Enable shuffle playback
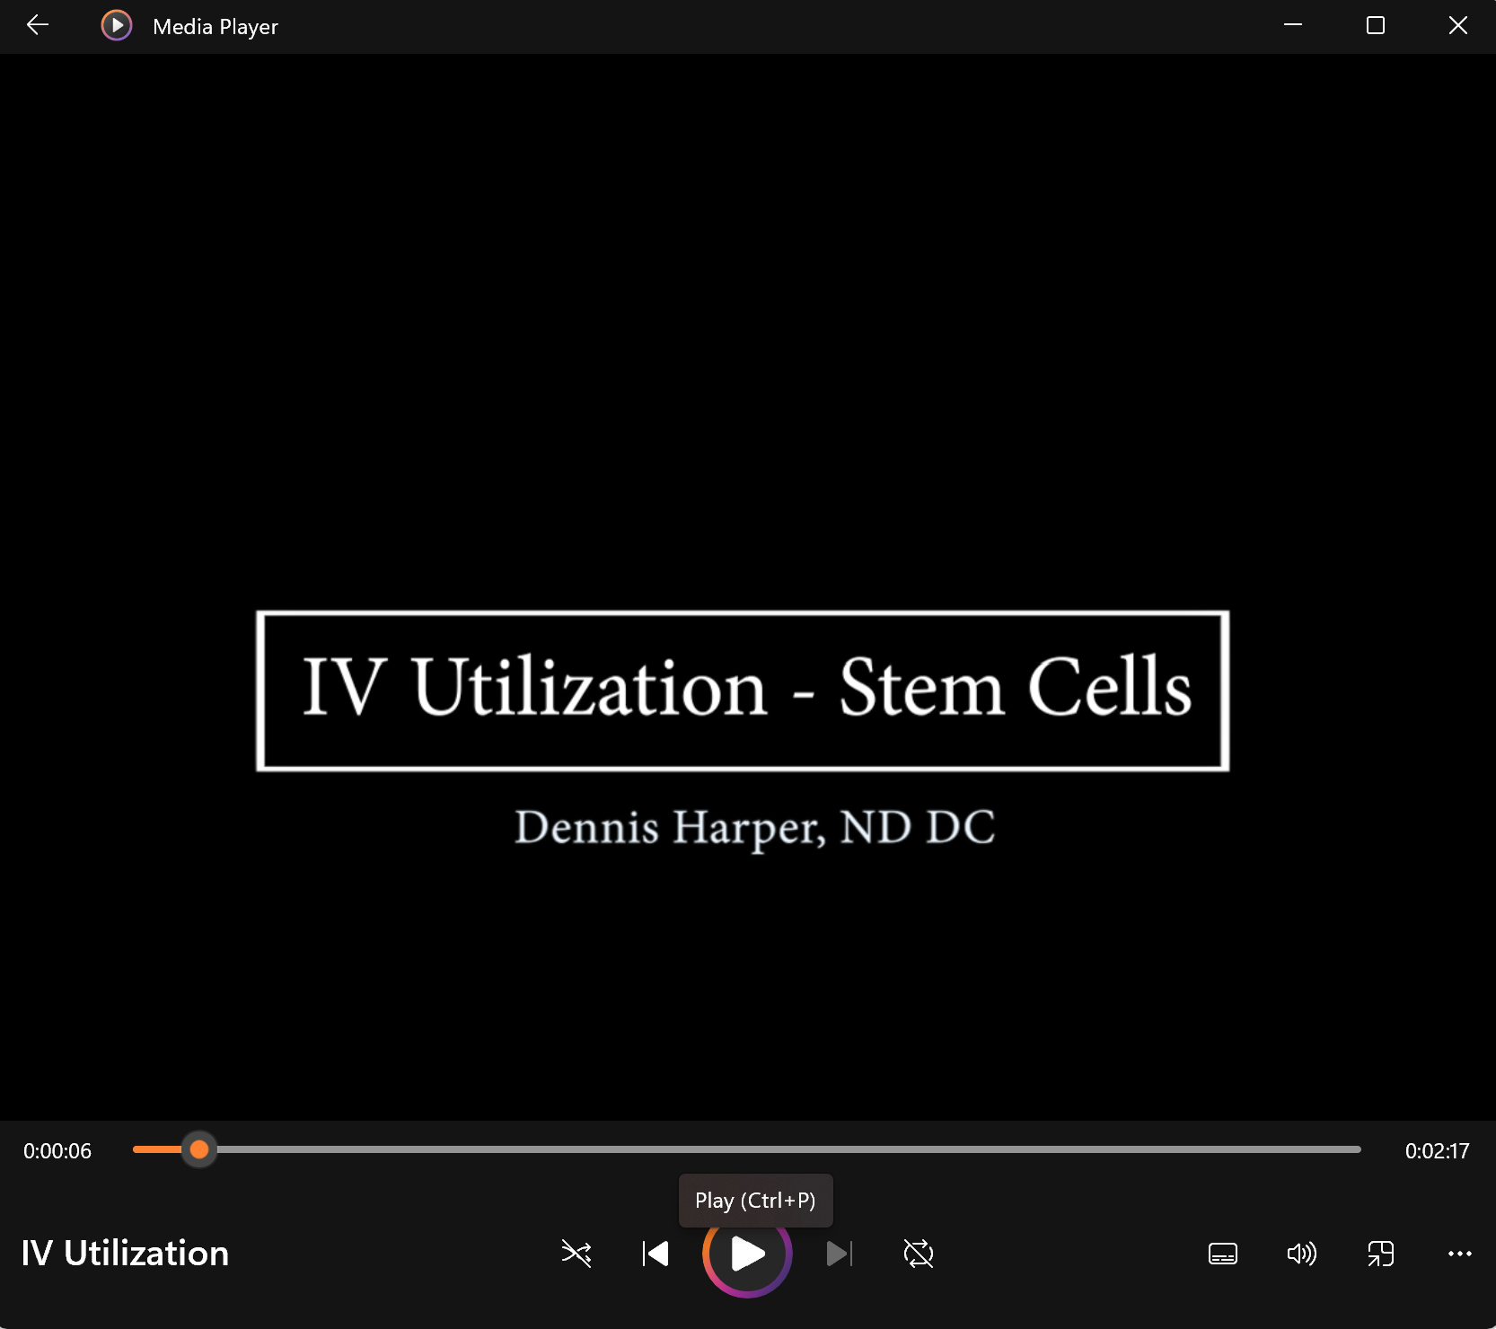Viewport: 1496px width, 1329px height. click(x=575, y=1254)
